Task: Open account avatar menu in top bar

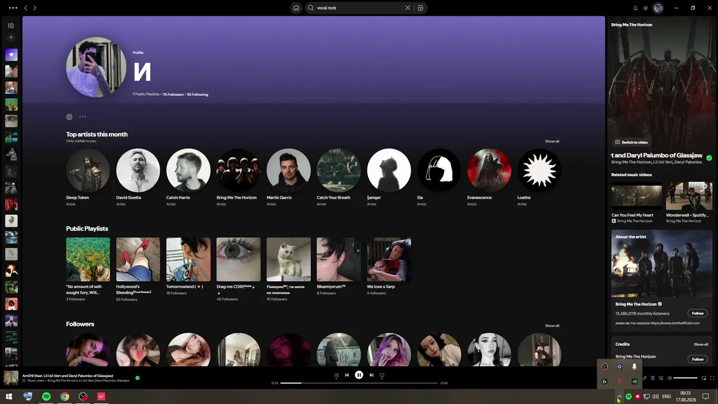Action: pos(658,8)
